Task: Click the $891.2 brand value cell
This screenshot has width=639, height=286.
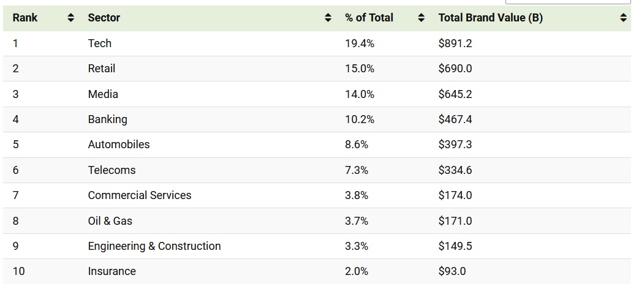Action: coord(455,43)
